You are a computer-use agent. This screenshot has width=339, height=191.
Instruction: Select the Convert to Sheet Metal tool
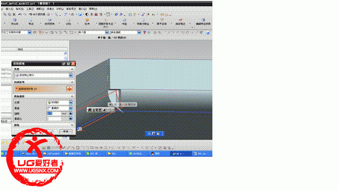coord(143,22)
